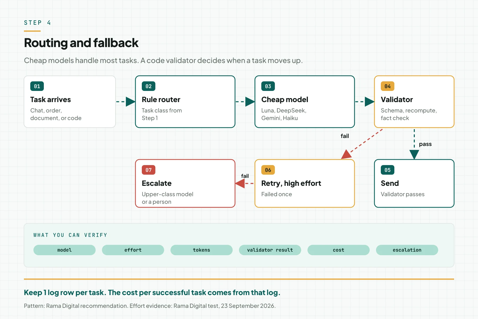Click the Escalate heading
Image resolution: width=478 pixels, height=319 pixels.
[x=157, y=183]
